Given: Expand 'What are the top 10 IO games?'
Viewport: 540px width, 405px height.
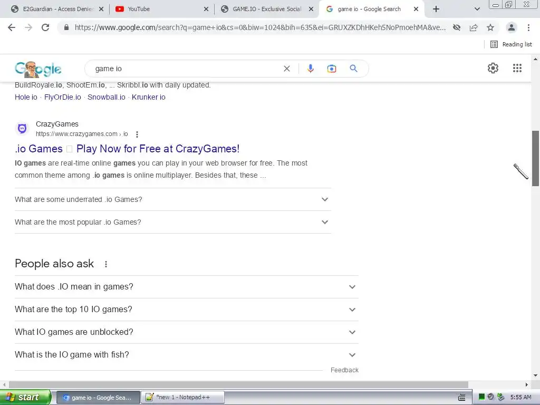Looking at the screenshot, I should click(x=186, y=310).
